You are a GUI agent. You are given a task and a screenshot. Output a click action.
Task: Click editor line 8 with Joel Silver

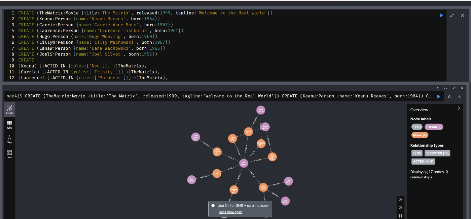click(x=88, y=54)
